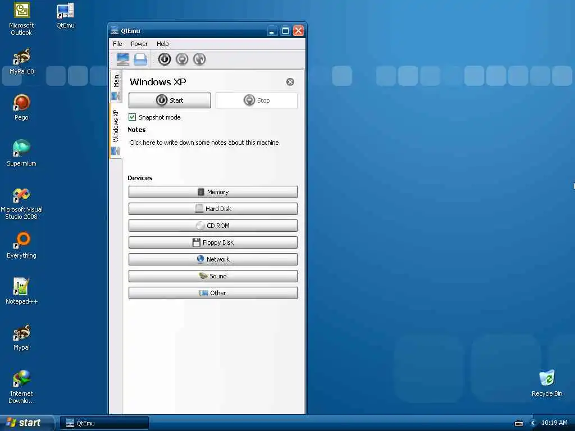Image resolution: width=575 pixels, height=431 pixels.
Task: Click the QtEmu title bar icon
Action: point(115,30)
